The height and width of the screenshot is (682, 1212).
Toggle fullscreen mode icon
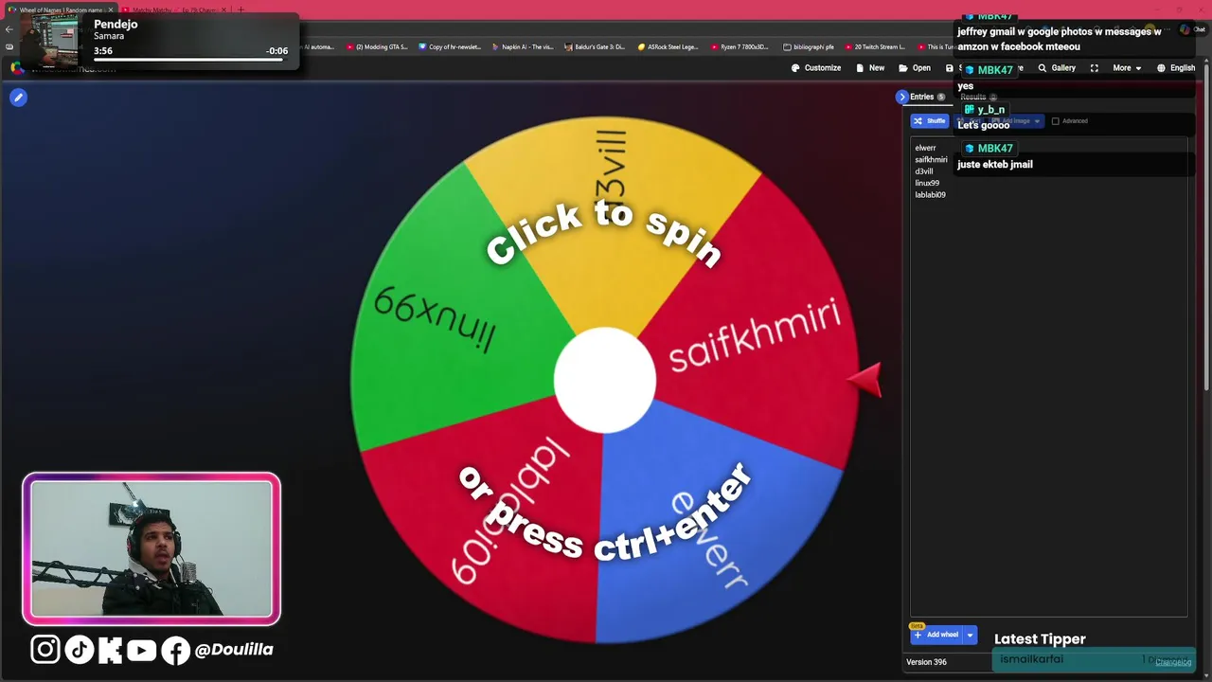[x=1095, y=68]
